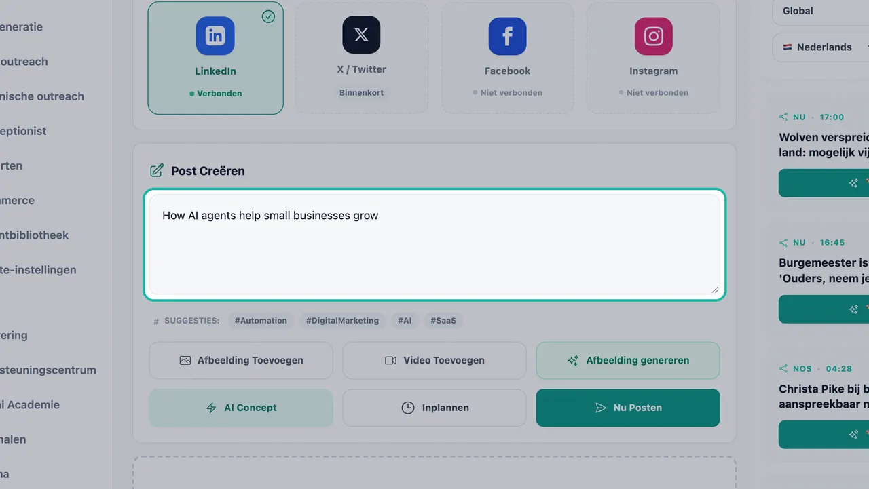Generate an image with Afbeelding genereren
The image size is (869, 489).
(628, 360)
